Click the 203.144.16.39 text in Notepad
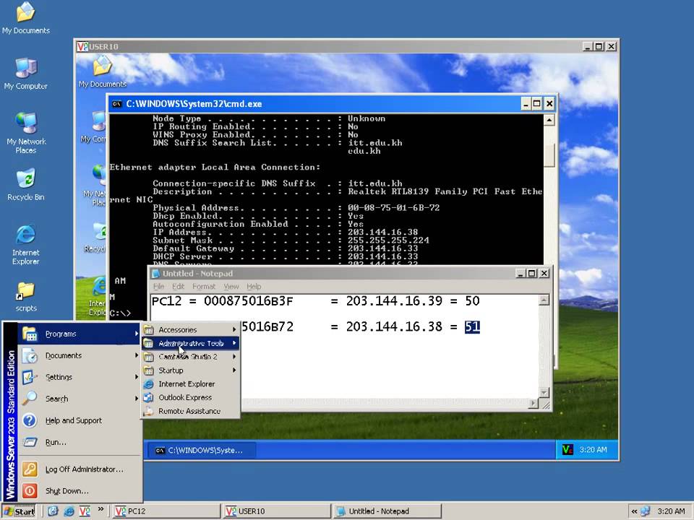The height and width of the screenshot is (520, 694). click(394, 301)
